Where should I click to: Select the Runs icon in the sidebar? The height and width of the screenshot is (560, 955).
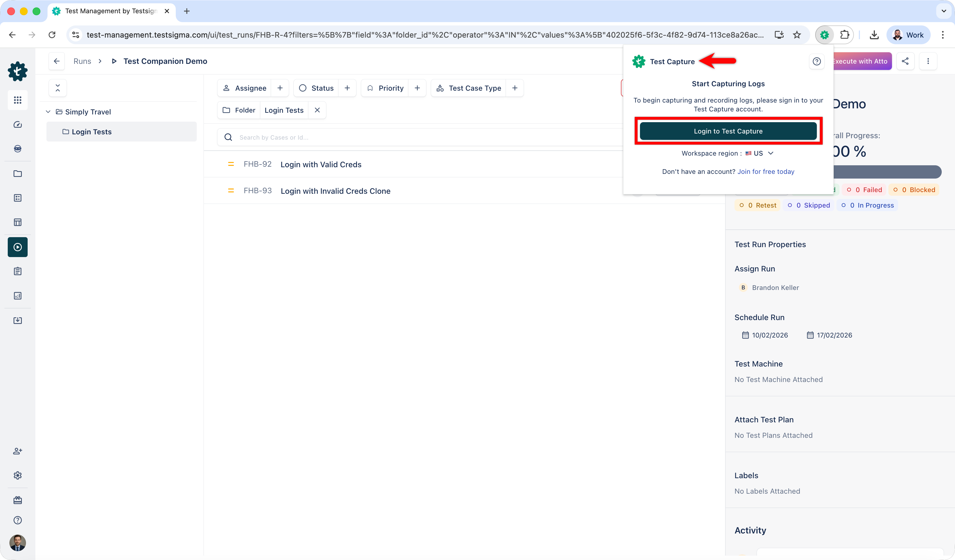(17, 247)
